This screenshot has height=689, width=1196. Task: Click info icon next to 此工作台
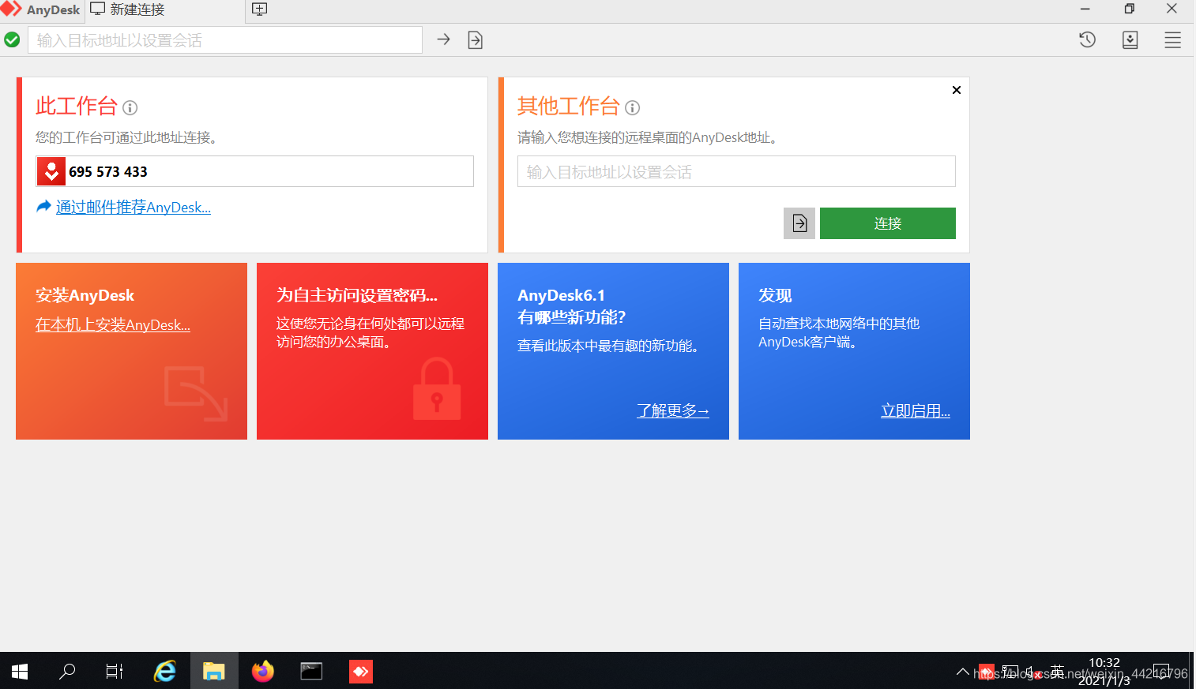[x=130, y=107]
